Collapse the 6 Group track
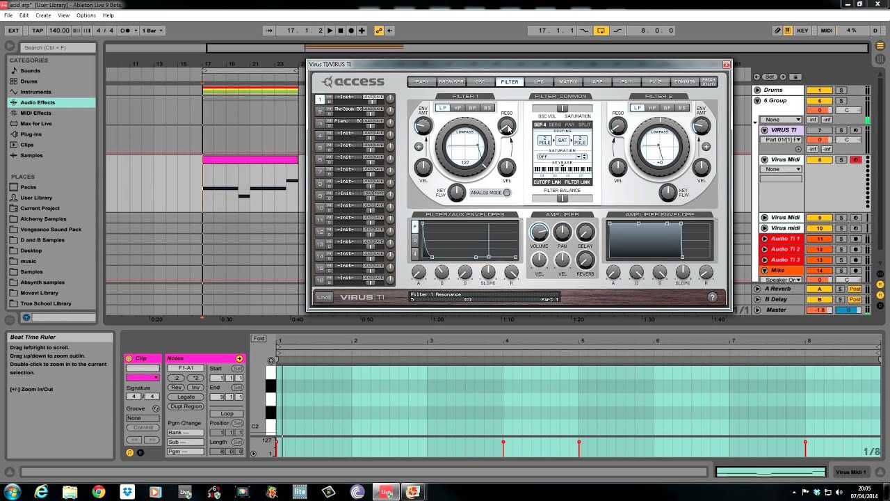Viewport: 890px width, 501px height. pos(757,101)
